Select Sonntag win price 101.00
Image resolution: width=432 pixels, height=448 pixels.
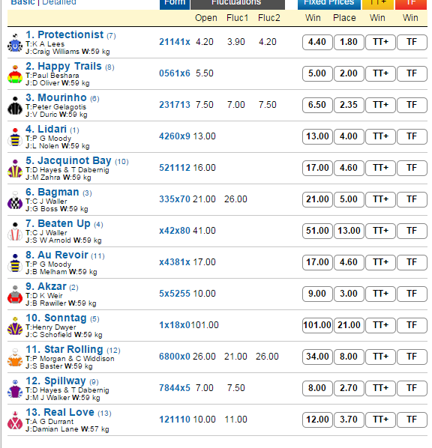point(317,325)
